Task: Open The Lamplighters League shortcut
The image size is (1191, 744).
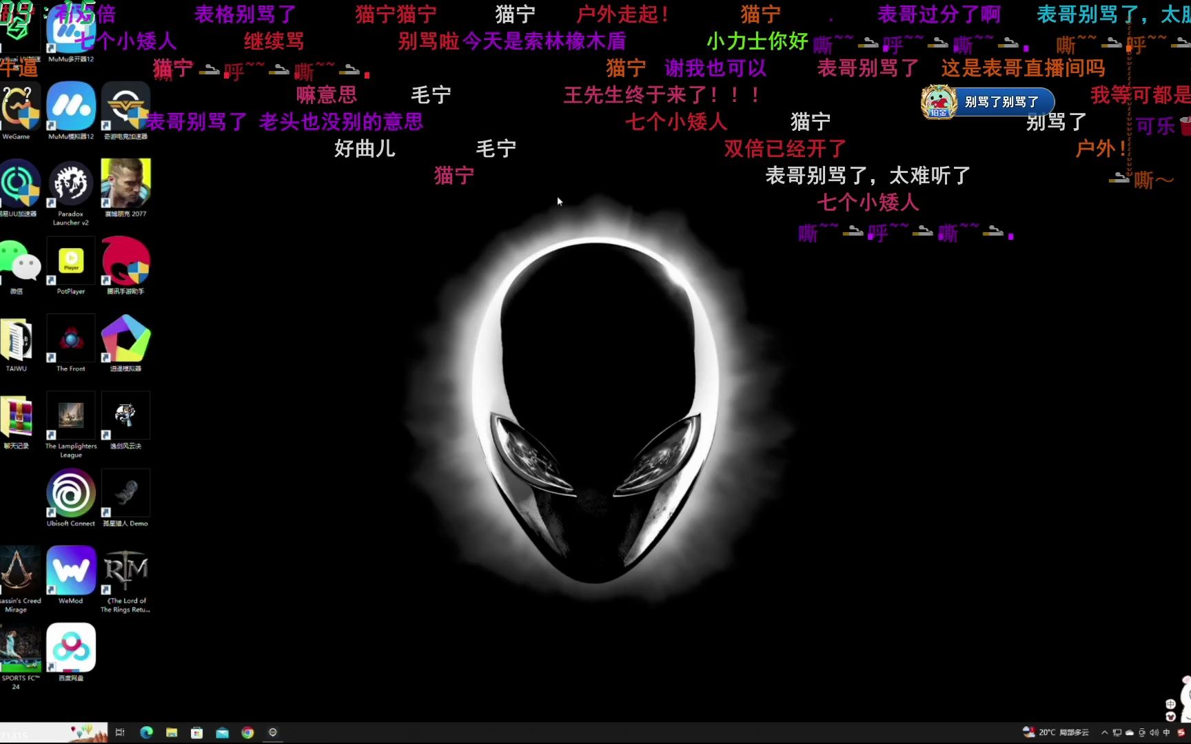Action: (71, 425)
